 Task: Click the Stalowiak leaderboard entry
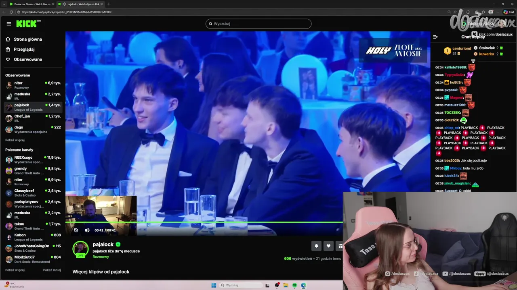pyautogui.click(x=488, y=48)
